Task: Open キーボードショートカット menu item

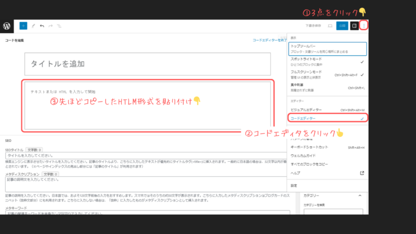Action: 328,147
